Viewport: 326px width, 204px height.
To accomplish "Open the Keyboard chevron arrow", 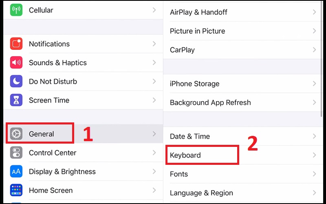I will [x=314, y=155].
